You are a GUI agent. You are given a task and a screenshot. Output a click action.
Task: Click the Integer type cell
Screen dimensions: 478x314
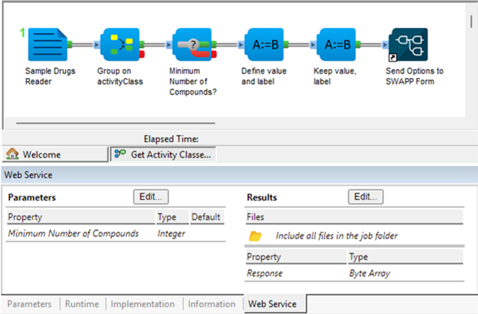click(x=171, y=234)
